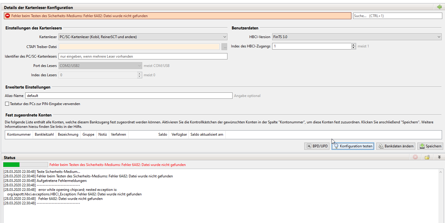This screenshot has width=445, height=223.
Task: Click the PC/SC-Kartenleser identifier field
Action: 143,56
